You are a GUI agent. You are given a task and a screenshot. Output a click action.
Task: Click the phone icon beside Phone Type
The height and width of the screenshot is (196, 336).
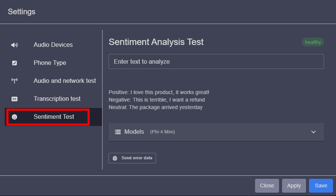coord(14,63)
